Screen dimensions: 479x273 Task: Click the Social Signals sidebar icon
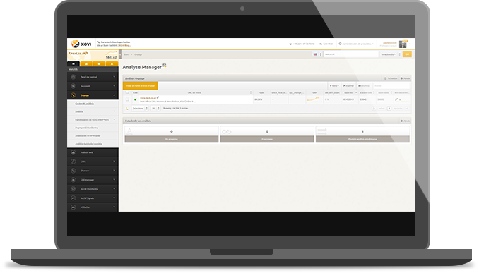click(x=73, y=198)
